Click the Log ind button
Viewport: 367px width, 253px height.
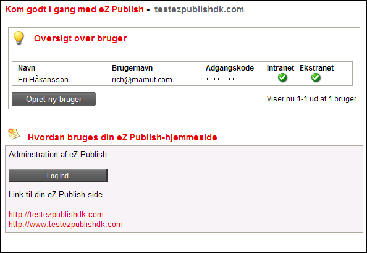58,176
